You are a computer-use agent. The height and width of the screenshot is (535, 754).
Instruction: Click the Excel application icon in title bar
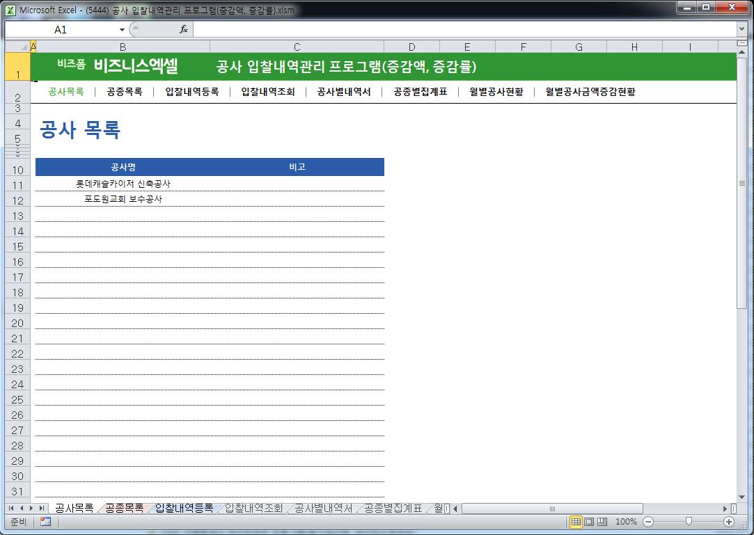10,10
